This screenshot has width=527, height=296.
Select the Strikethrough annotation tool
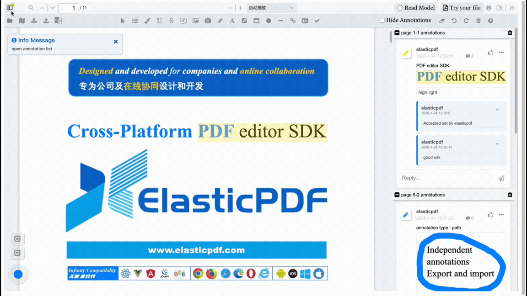tap(171, 21)
